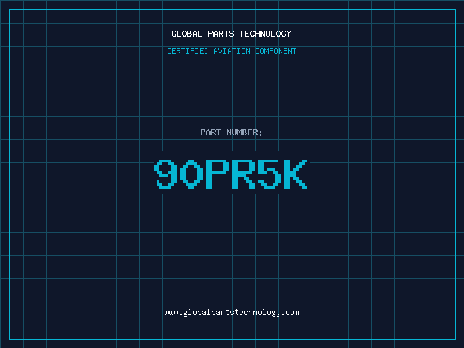Click PARTS-TECHNOLOGY in the heading
This screenshot has width=464, height=348.
tap(249, 34)
